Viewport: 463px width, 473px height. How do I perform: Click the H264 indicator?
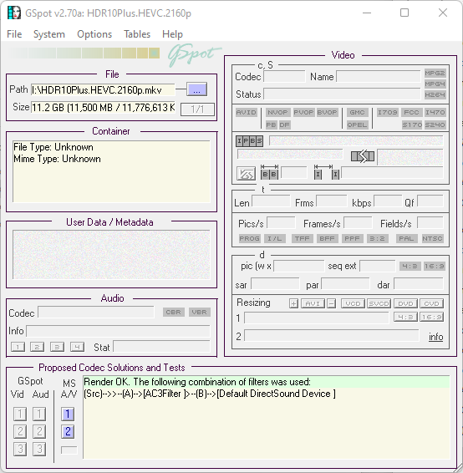(x=435, y=94)
